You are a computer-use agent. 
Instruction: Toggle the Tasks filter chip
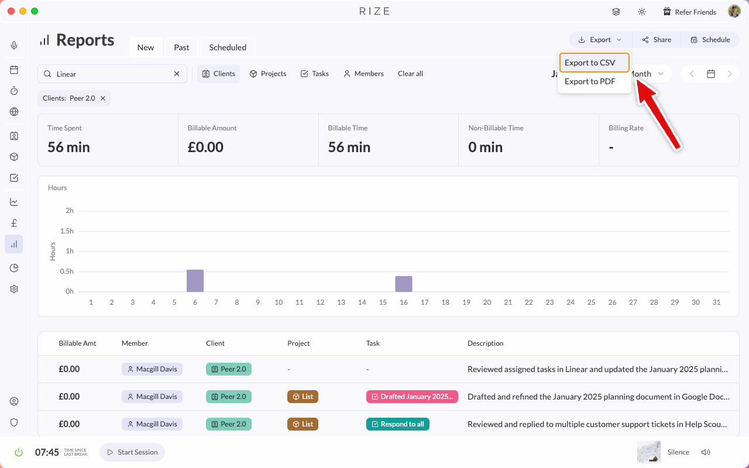pyautogui.click(x=314, y=73)
